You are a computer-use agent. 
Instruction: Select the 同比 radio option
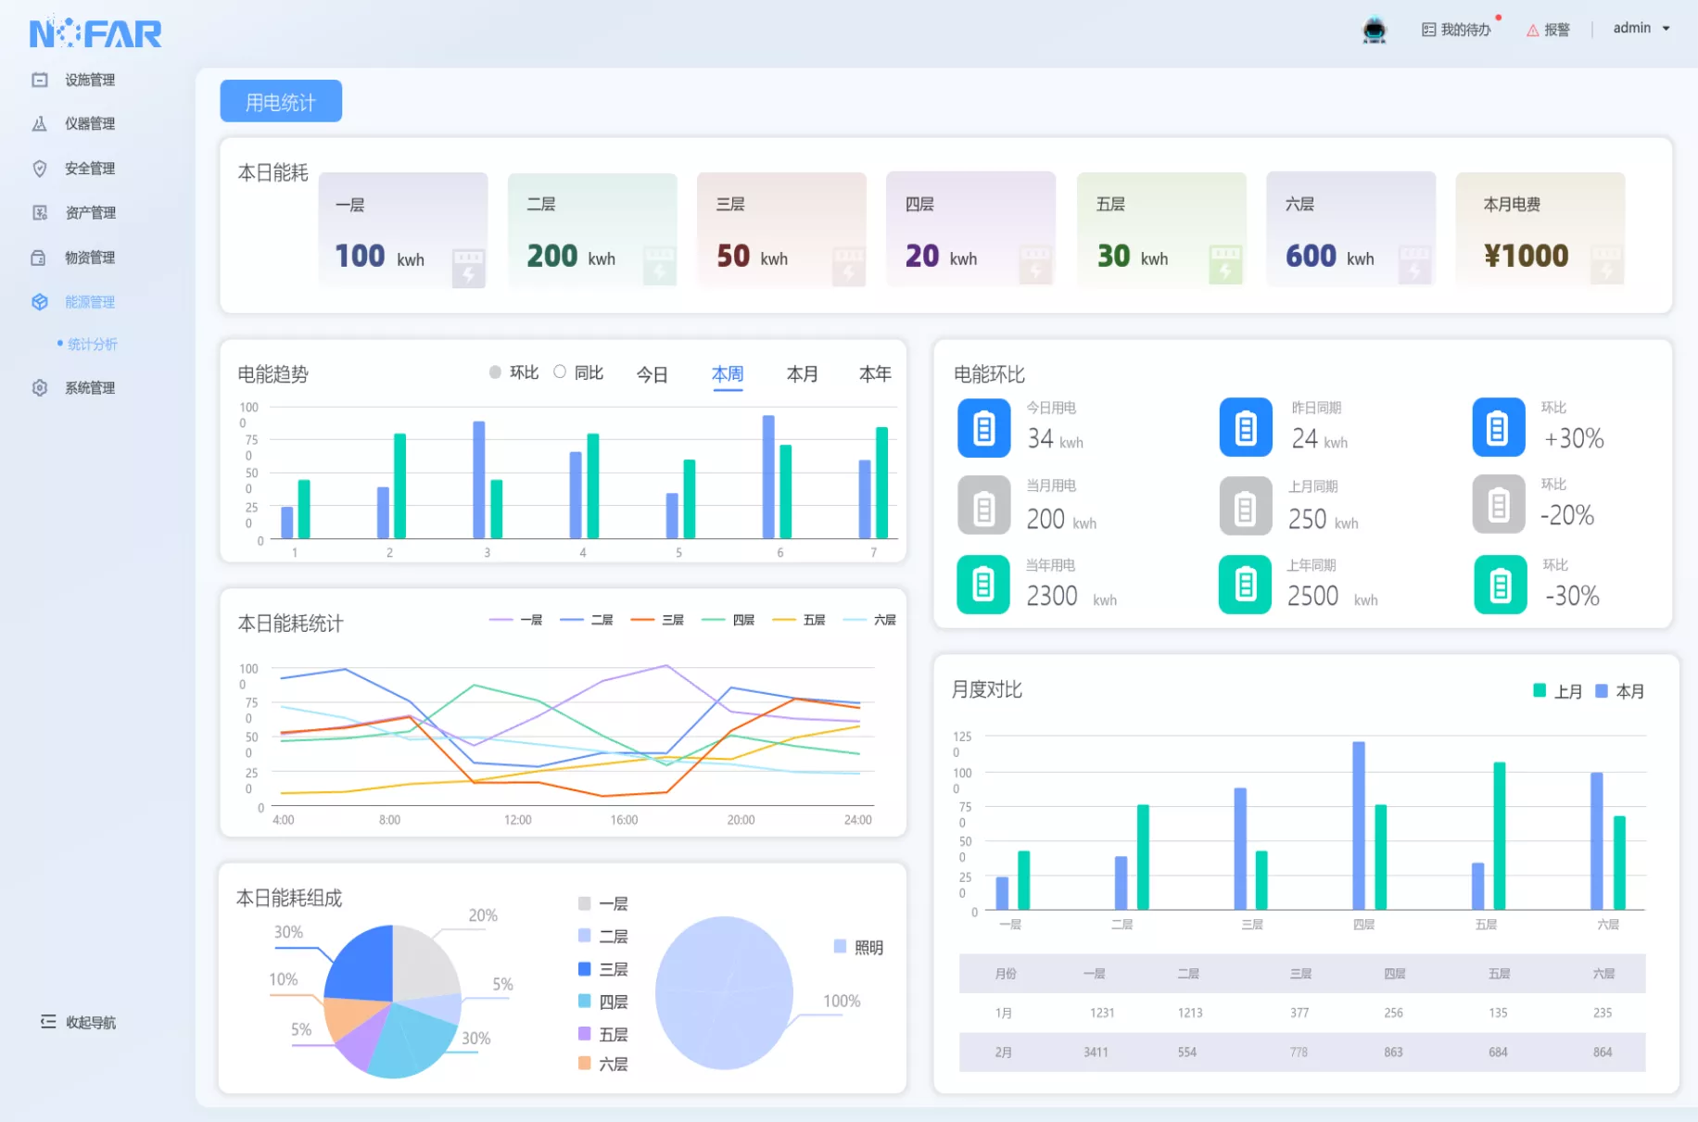(x=560, y=372)
